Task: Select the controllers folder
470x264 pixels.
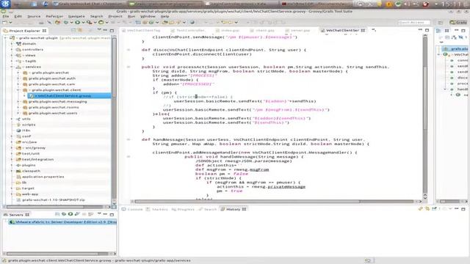Action: pyautogui.click(x=32, y=49)
